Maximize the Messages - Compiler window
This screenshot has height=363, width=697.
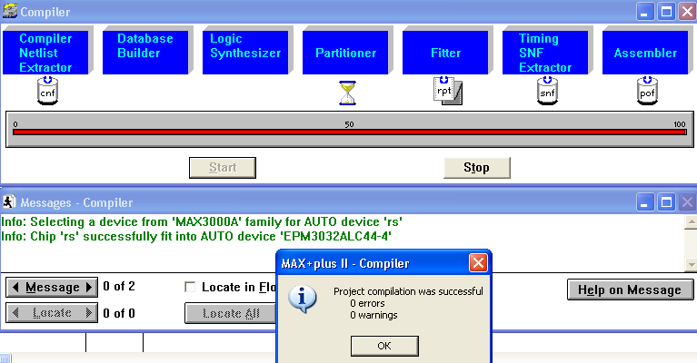(666, 201)
